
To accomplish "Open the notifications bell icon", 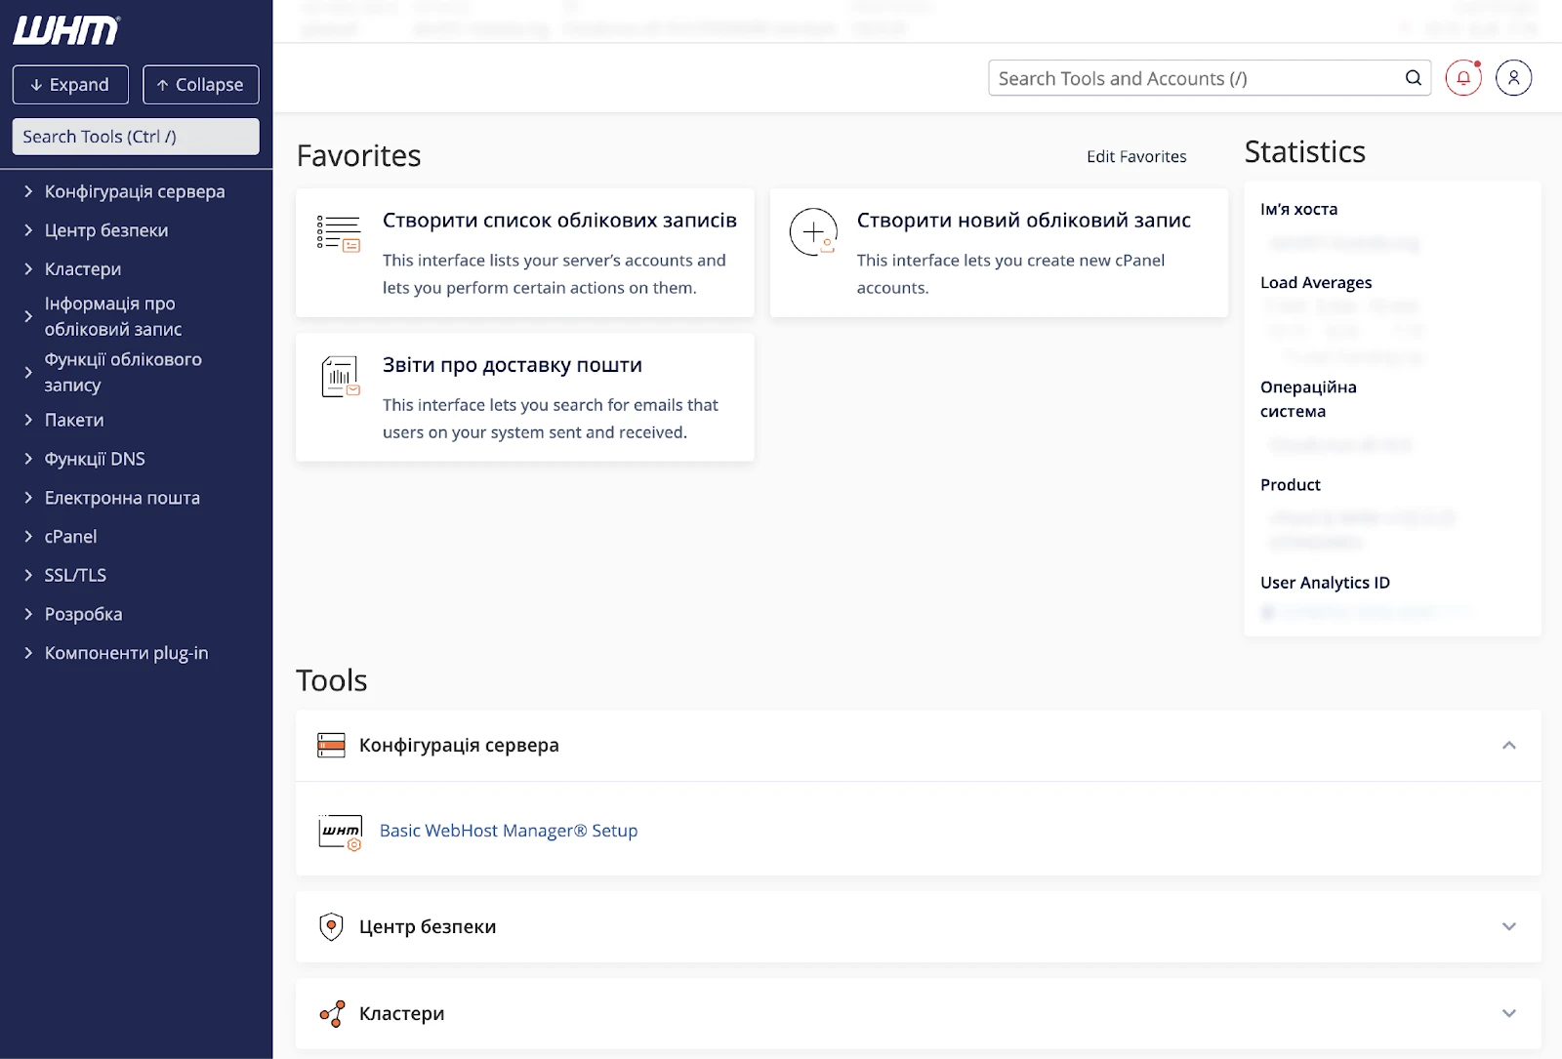I will click(1463, 78).
